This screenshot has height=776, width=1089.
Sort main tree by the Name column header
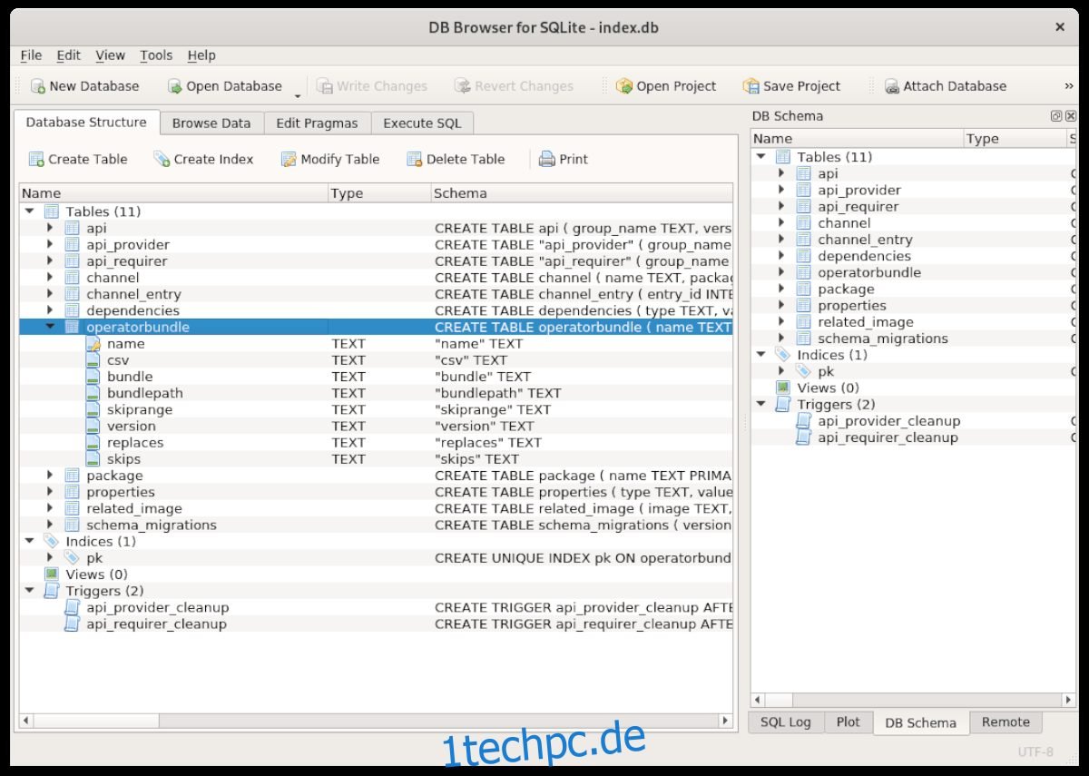172,193
